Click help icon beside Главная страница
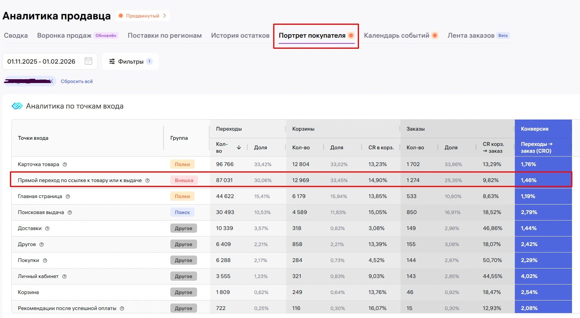The image size is (580, 318). pyautogui.click(x=68, y=197)
